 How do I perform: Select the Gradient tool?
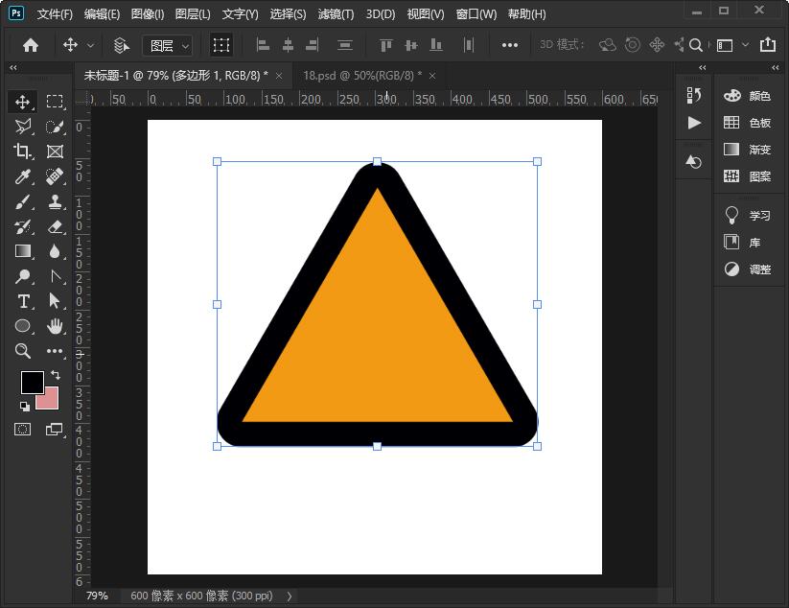pos(23,251)
